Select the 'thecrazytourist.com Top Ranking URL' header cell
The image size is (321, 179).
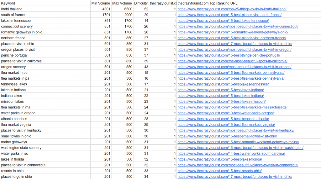pos(249,3)
